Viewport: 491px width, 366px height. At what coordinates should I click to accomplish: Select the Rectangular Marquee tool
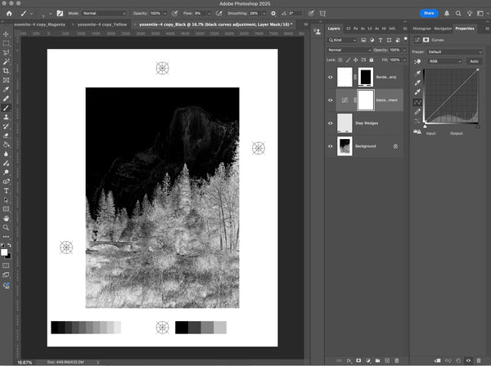pyautogui.click(x=6, y=43)
